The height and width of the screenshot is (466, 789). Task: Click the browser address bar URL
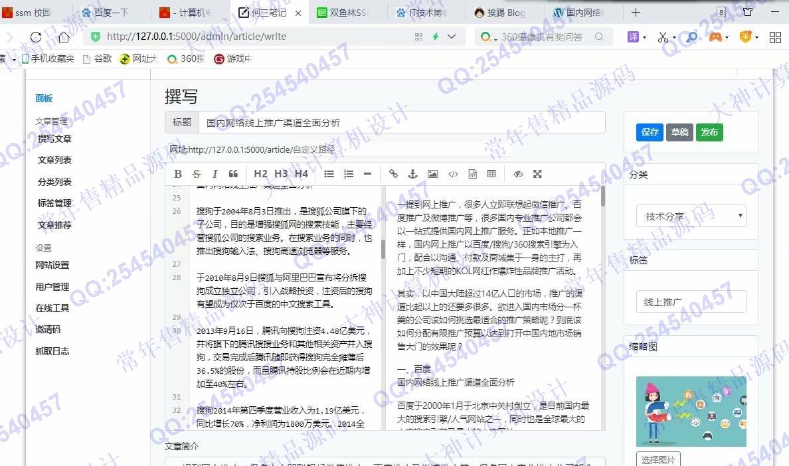pyautogui.click(x=197, y=37)
